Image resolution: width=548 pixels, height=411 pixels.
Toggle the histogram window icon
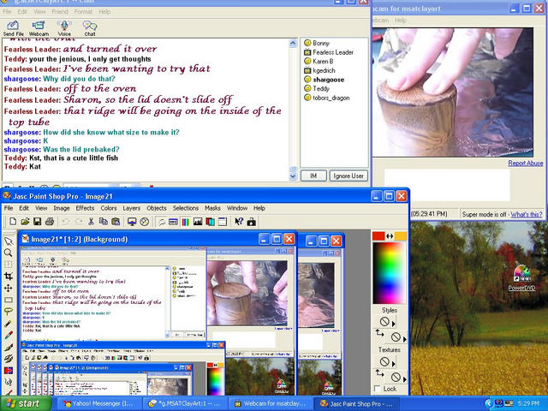point(198,222)
